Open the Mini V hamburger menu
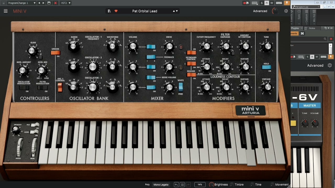This screenshot has height=188, width=335. tap(6, 11)
